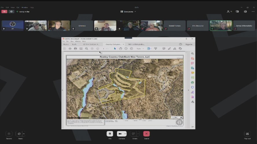The width and height of the screenshot is (257, 144).
Task: Switch to the Country Club plan document tab
Action: coord(113,44)
